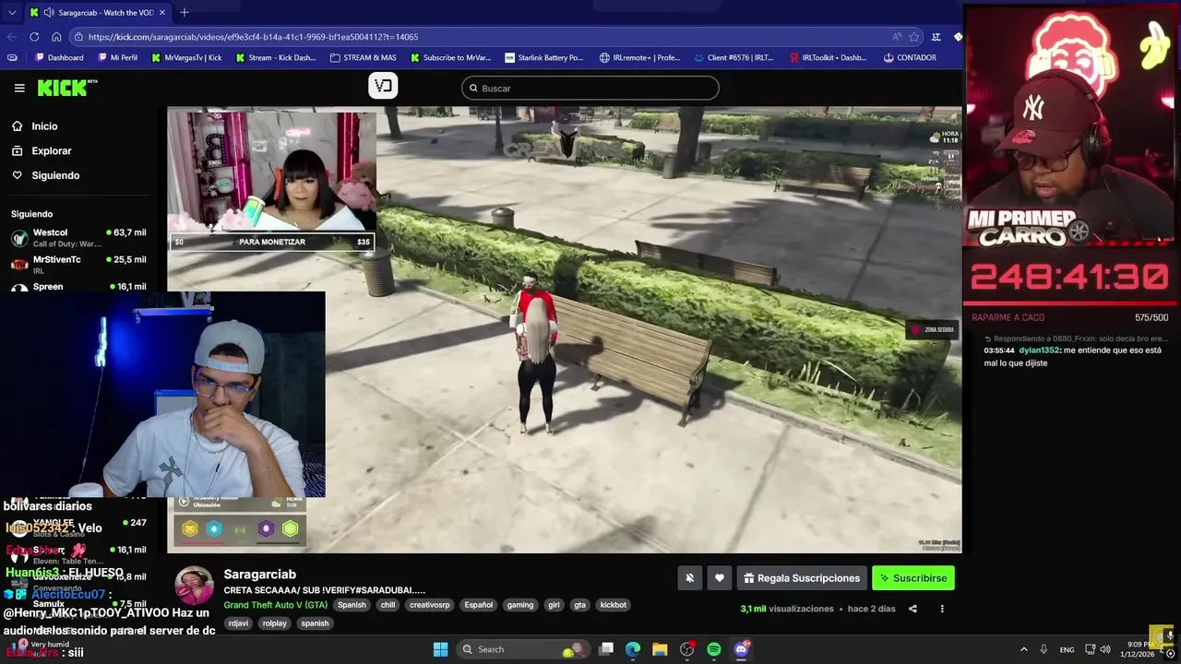Open the Starlink Battery bookmark

coord(543,57)
